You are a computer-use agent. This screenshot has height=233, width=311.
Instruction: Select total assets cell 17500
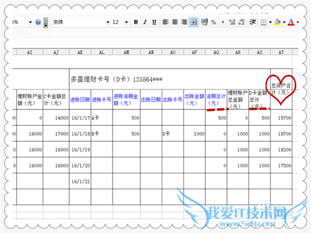click(281, 165)
